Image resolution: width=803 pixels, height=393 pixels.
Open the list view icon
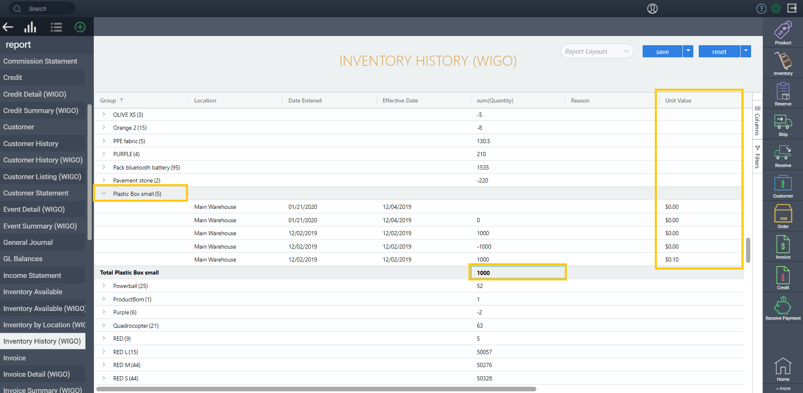[56, 28]
